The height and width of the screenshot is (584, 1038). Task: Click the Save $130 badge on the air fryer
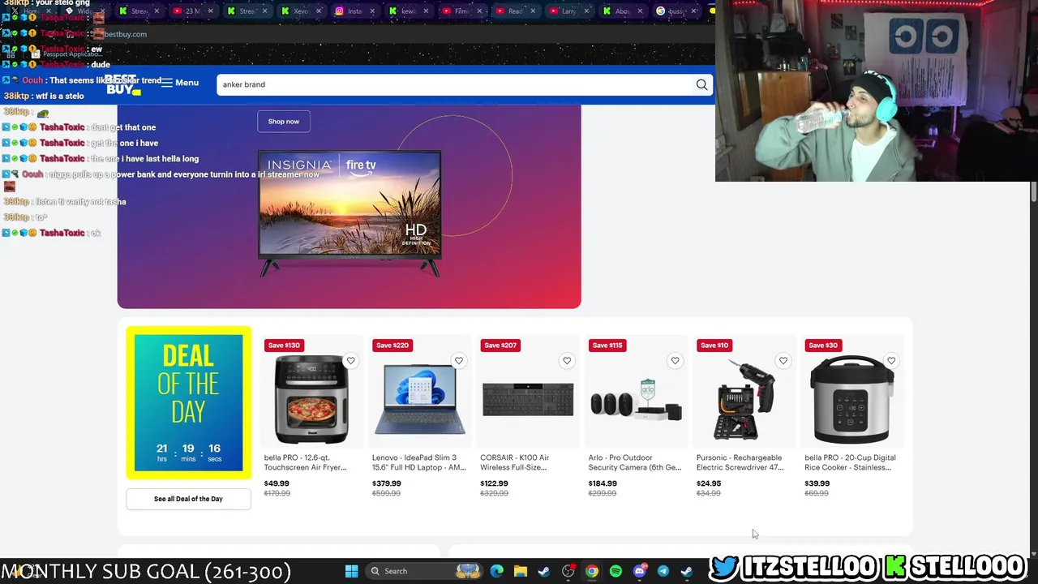[284, 346]
